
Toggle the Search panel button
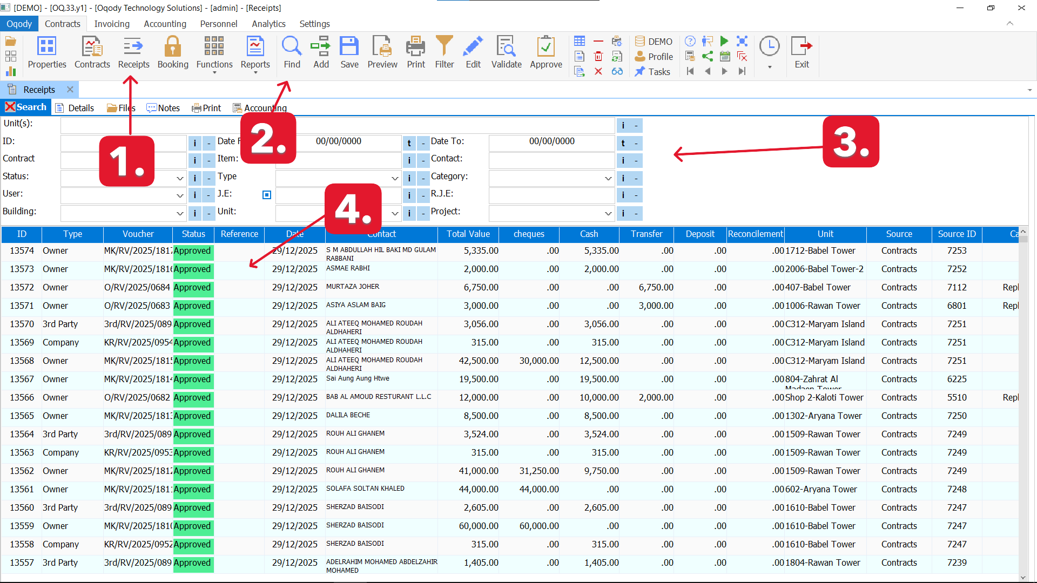click(26, 107)
